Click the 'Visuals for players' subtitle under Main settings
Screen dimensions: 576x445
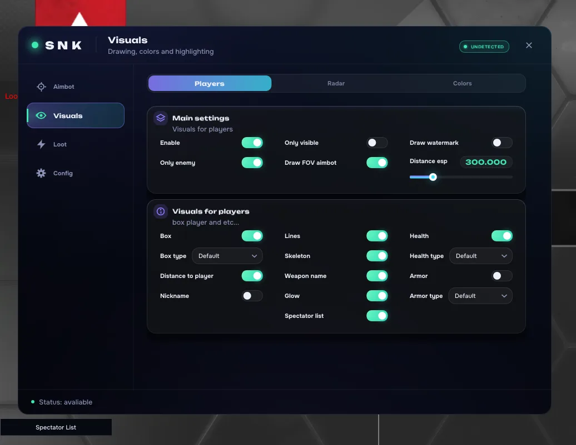[x=202, y=129]
